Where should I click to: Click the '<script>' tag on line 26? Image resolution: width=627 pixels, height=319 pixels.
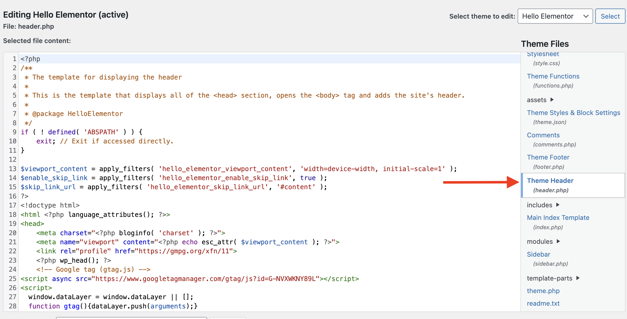(x=36, y=288)
